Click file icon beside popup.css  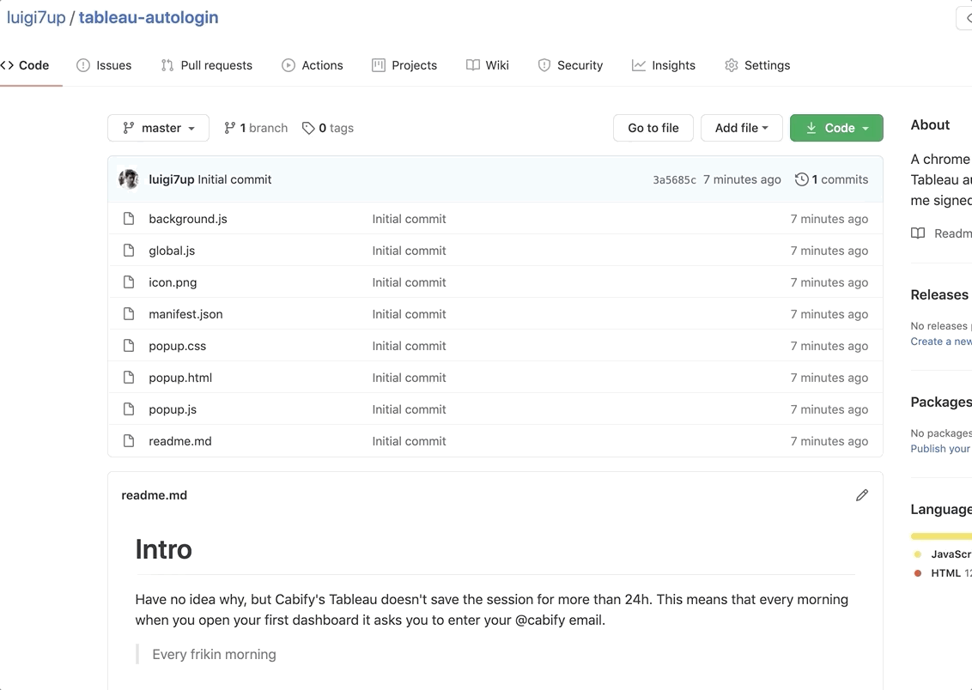tap(128, 346)
